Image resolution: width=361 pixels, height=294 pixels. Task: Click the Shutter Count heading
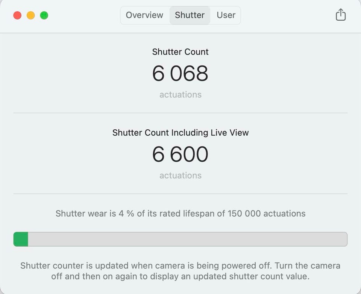click(180, 52)
